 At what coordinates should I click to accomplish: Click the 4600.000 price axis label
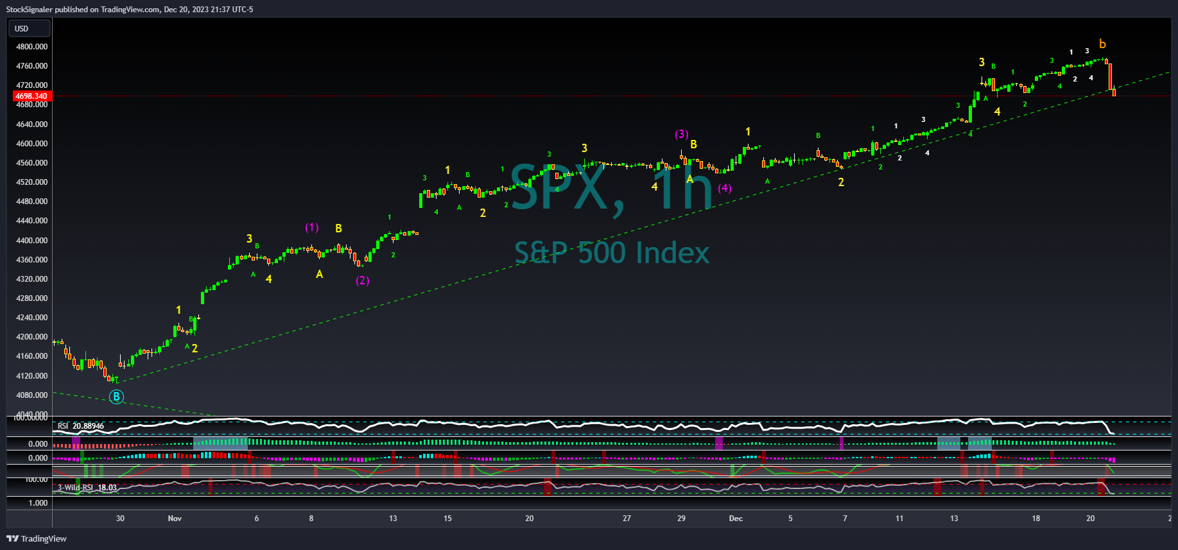coord(32,144)
